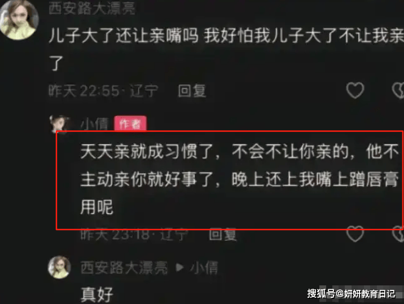Open the username 小倩 above the reply

click(x=94, y=124)
